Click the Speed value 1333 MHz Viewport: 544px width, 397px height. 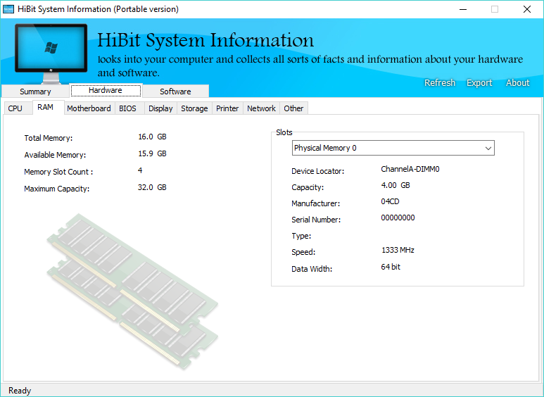click(x=398, y=250)
